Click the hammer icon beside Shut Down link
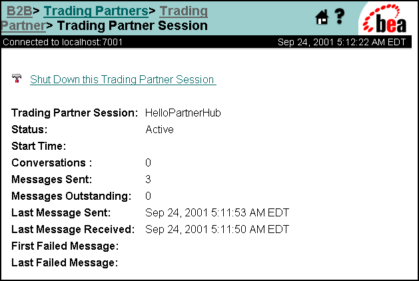The image size is (419, 281). coord(17,79)
